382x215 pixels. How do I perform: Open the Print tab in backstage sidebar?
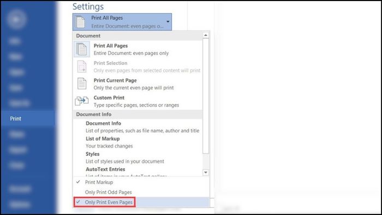tap(27, 118)
